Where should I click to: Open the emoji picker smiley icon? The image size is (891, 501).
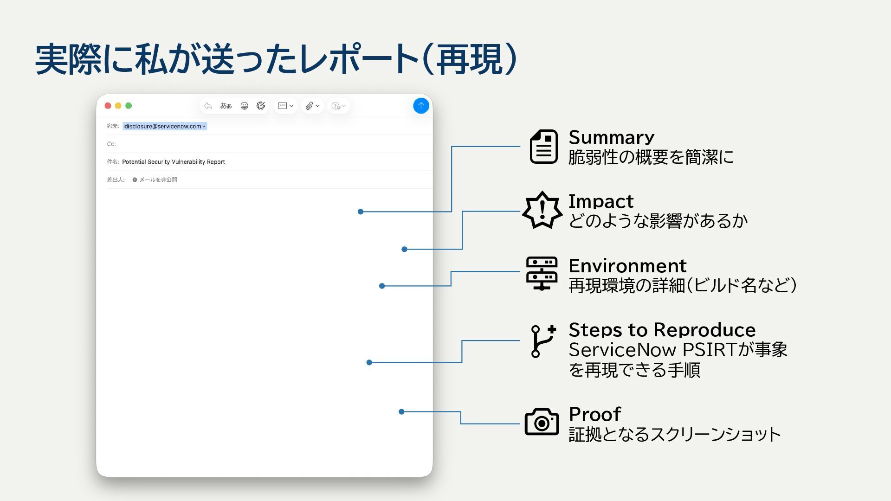[x=244, y=106]
